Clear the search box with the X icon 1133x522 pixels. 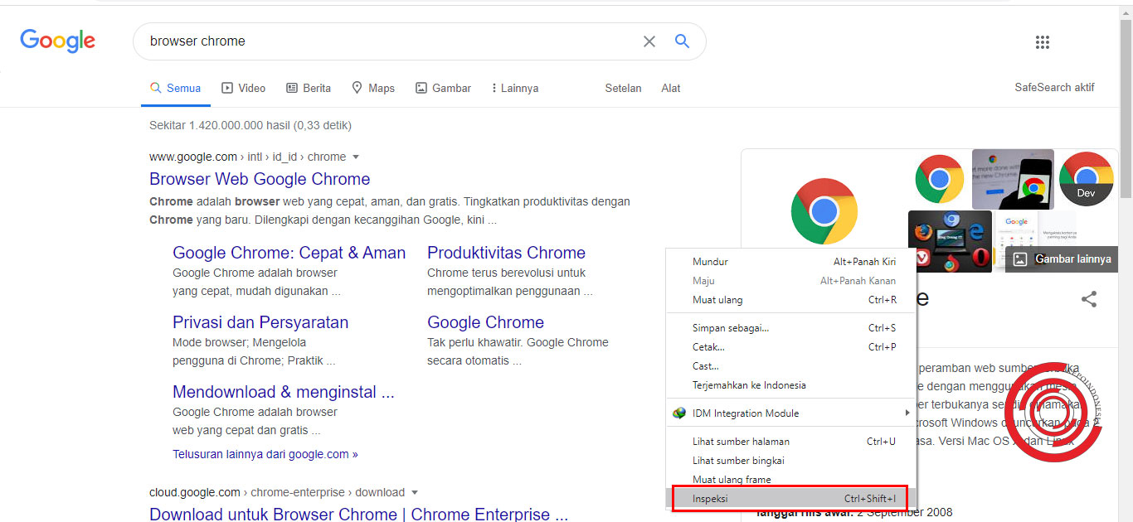[649, 41]
